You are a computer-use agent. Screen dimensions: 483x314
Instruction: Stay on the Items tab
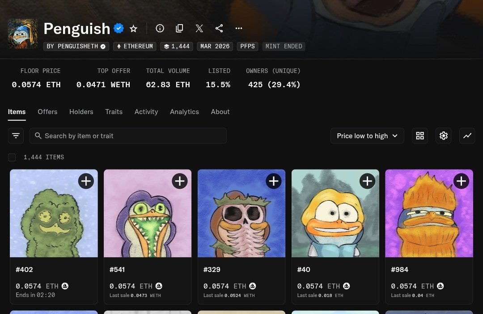click(17, 112)
